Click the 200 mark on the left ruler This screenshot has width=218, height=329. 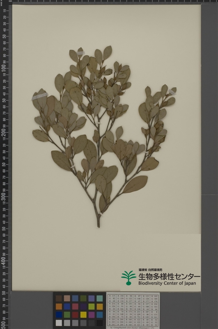pyautogui.click(x=4, y=132)
